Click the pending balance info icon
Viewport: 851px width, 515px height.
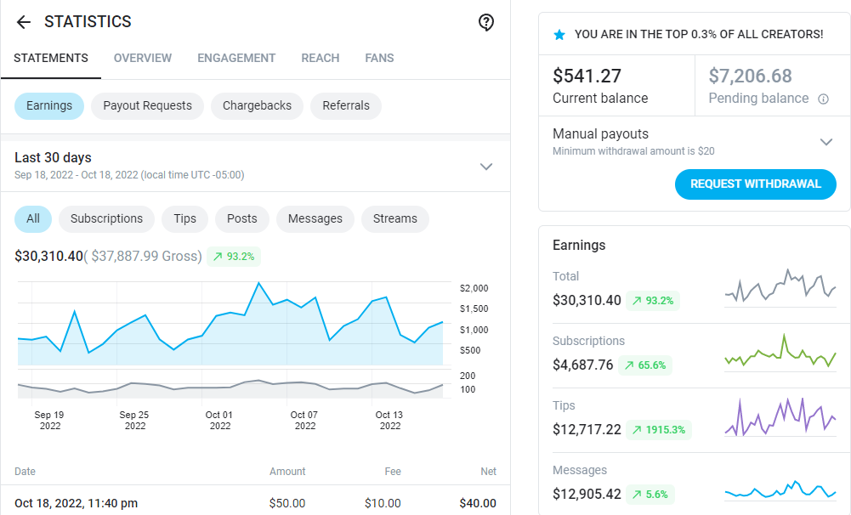pos(823,99)
